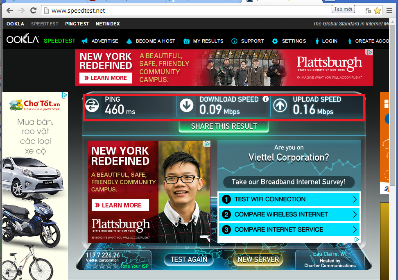Click the Create Account person icon
Image resolution: width=398 pixels, height=280 pixels.
pyautogui.click(x=350, y=41)
